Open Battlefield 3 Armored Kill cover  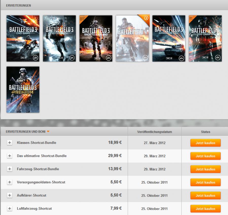[x=169, y=39]
